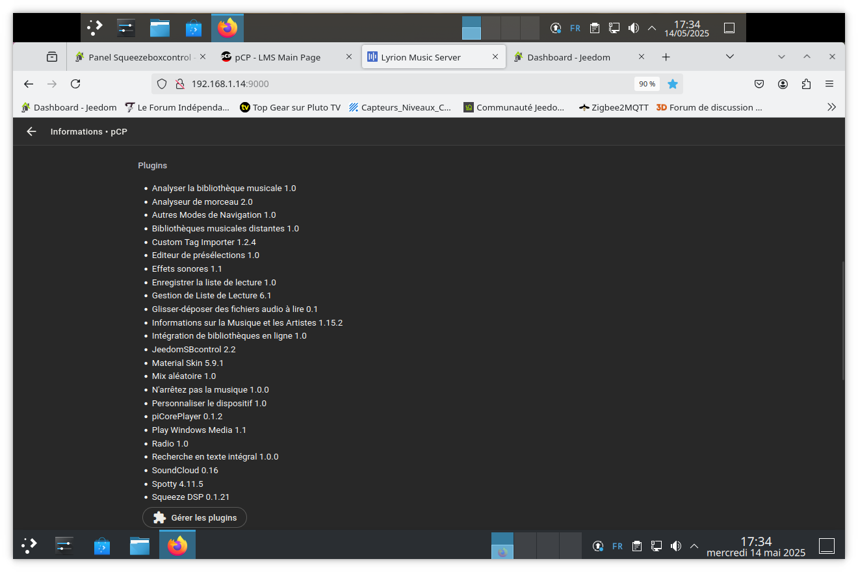Open the Forum de discussion bookmark
This screenshot has height=572, width=858.
pyautogui.click(x=709, y=107)
